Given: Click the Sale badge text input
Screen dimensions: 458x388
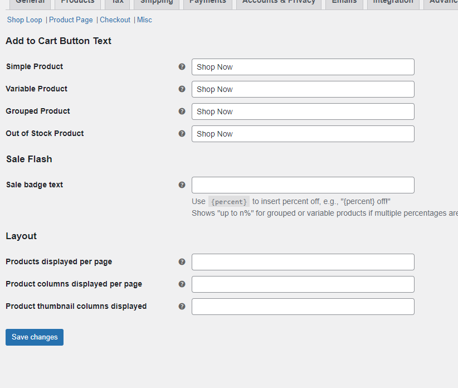Looking at the screenshot, I should pos(303,185).
